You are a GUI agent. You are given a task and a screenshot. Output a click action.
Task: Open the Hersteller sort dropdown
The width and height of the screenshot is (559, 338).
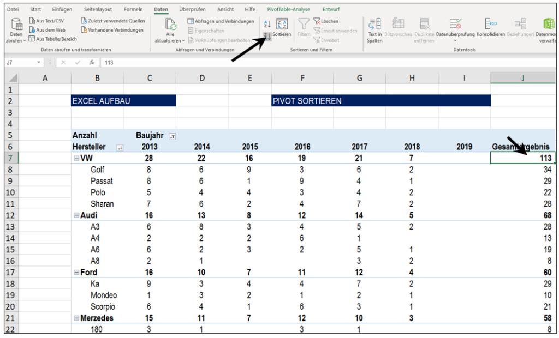[x=120, y=148]
